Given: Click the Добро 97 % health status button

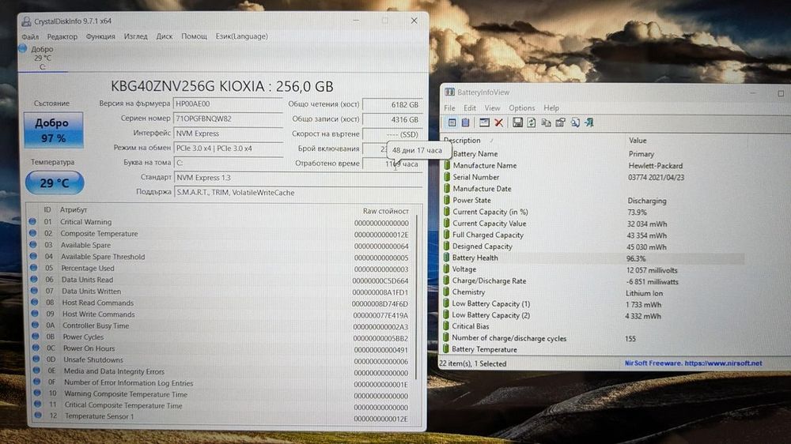Looking at the screenshot, I should (x=54, y=130).
